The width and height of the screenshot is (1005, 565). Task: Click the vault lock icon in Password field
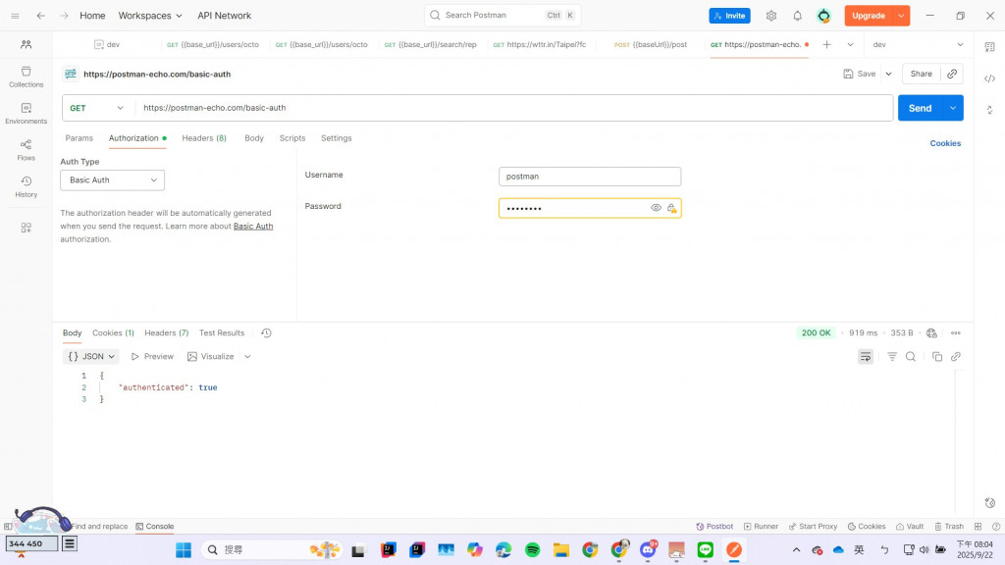(x=671, y=208)
